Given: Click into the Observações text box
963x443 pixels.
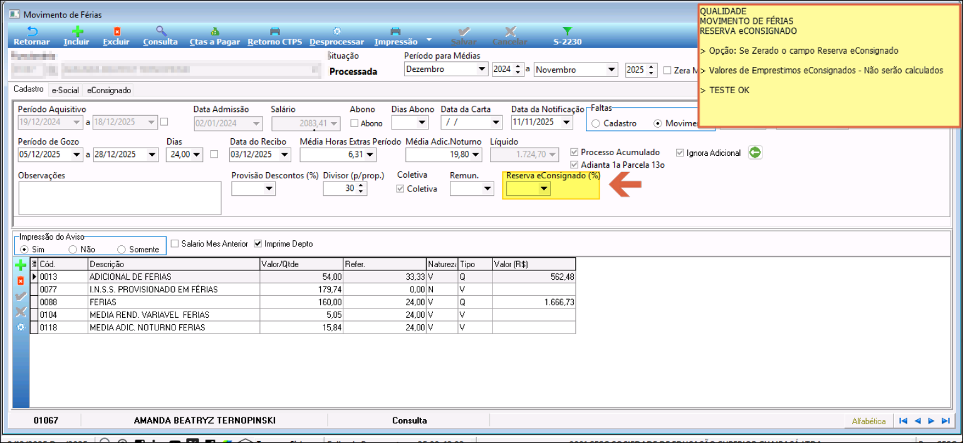Looking at the screenshot, I should pyautogui.click(x=120, y=198).
